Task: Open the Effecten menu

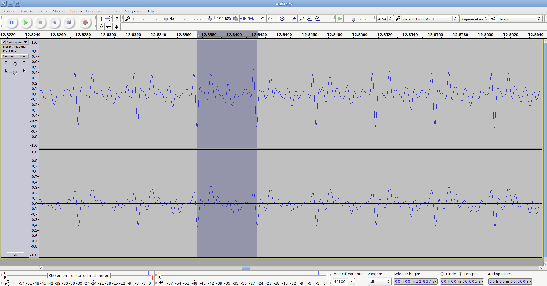Action: coord(114,11)
